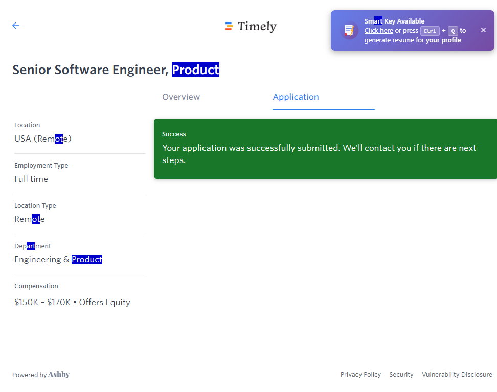The height and width of the screenshot is (392, 497).
Task: Click the back arrow icon
Action: coord(16,26)
